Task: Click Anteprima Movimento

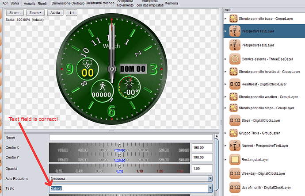Action: 125,3
